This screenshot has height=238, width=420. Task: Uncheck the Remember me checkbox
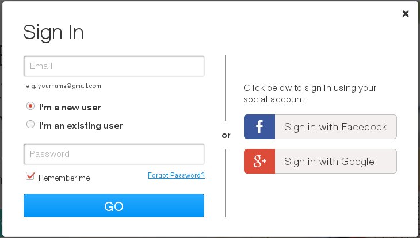coord(30,176)
